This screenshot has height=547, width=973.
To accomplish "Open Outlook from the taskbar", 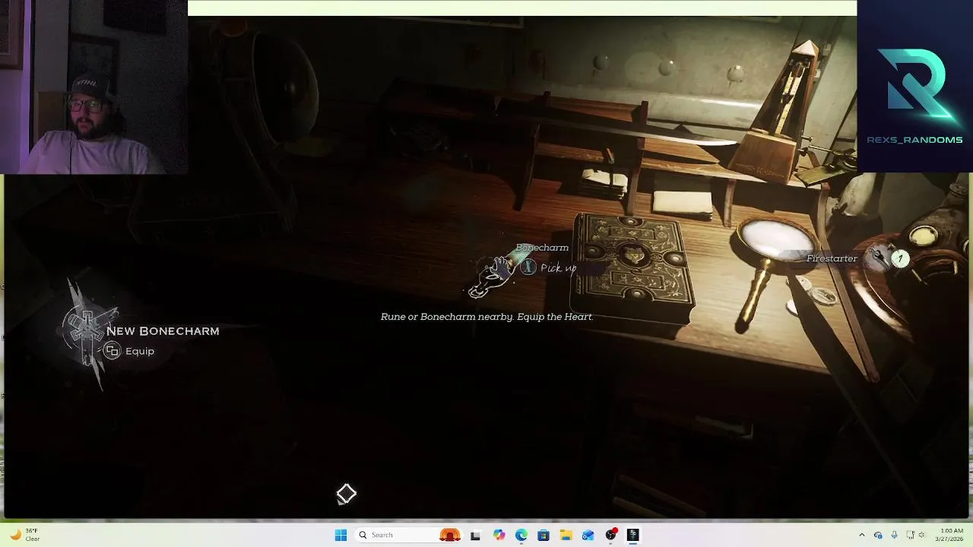I will (588, 535).
